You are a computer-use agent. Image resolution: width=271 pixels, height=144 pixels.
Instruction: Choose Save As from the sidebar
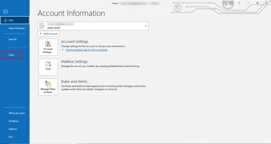13,39
